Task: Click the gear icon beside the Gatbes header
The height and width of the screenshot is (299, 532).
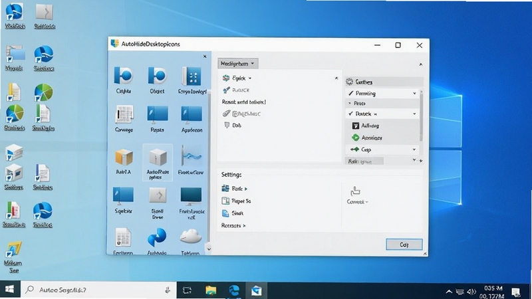Action: [x=350, y=82]
